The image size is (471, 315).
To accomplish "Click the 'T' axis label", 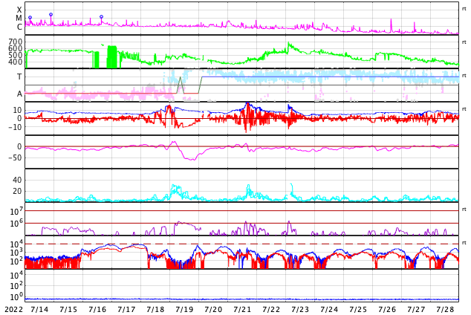I will tap(19, 77).
